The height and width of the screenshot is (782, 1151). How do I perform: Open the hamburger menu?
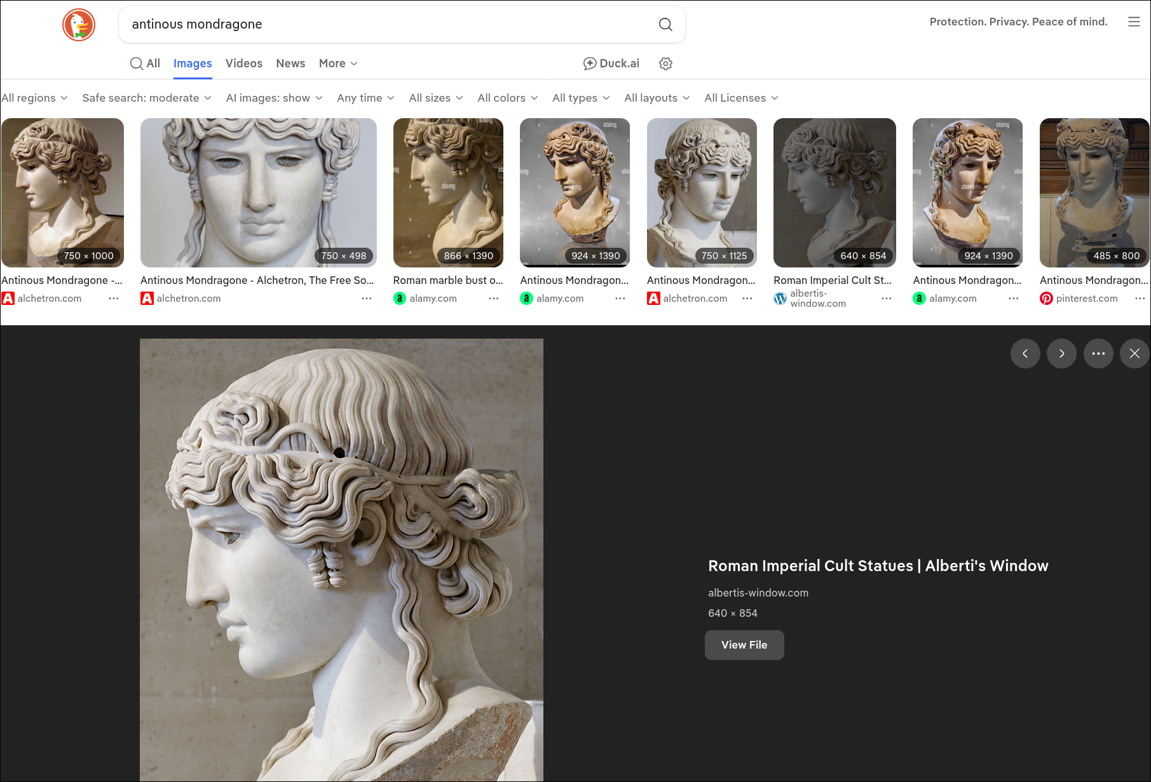1134,22
